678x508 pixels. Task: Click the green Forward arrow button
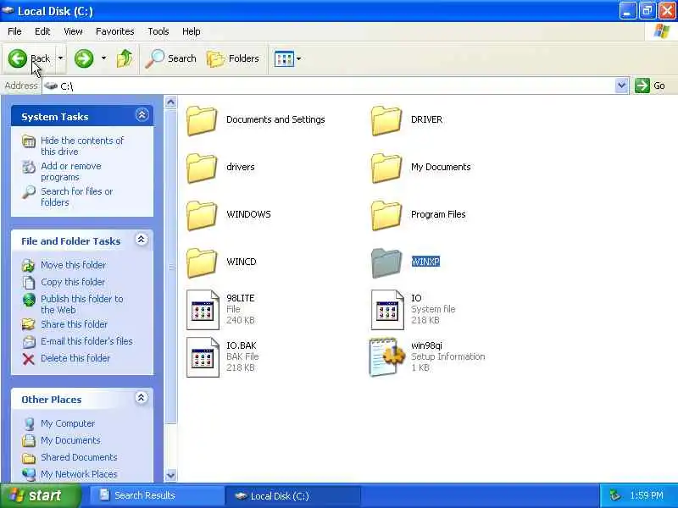coord(84,58)
